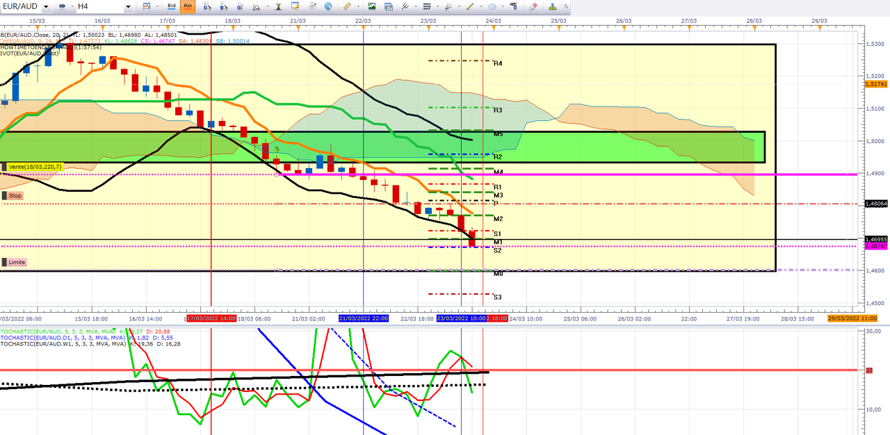The width and height of the screenshot is (890, 435).
Task: Click the save chart as image icon
Action: point(371,6)
